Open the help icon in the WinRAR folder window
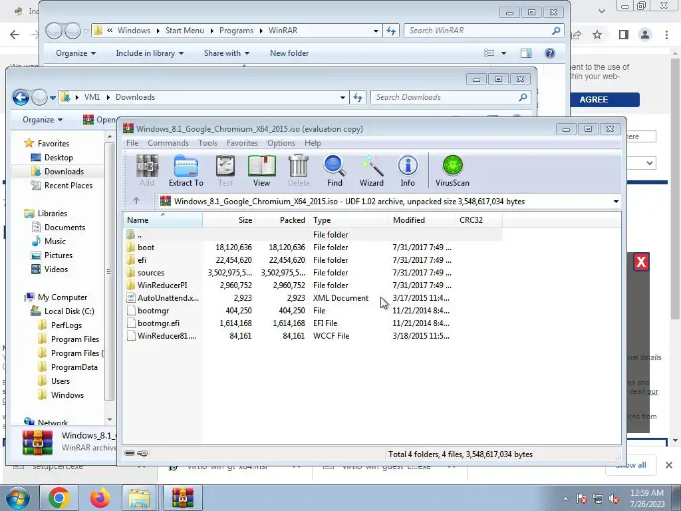 click(x=550, y=53)
